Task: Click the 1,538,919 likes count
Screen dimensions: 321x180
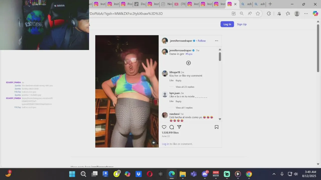Action: [x=170, y=132]
